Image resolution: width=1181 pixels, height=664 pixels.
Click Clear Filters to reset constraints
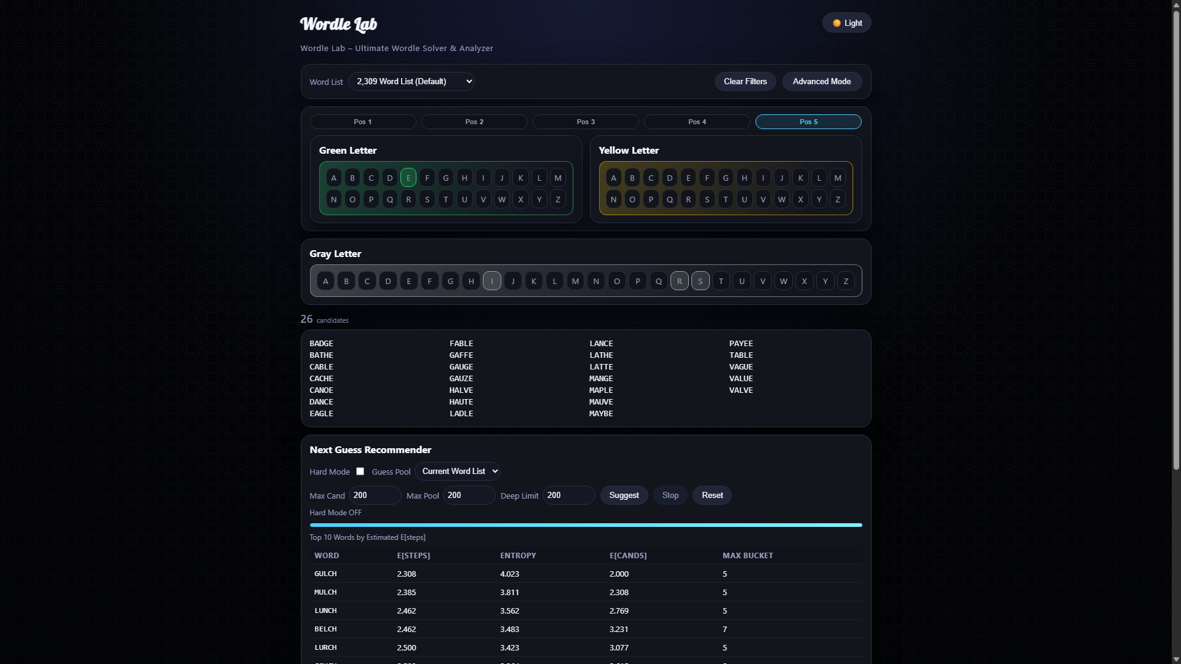(x=745, y=81)
